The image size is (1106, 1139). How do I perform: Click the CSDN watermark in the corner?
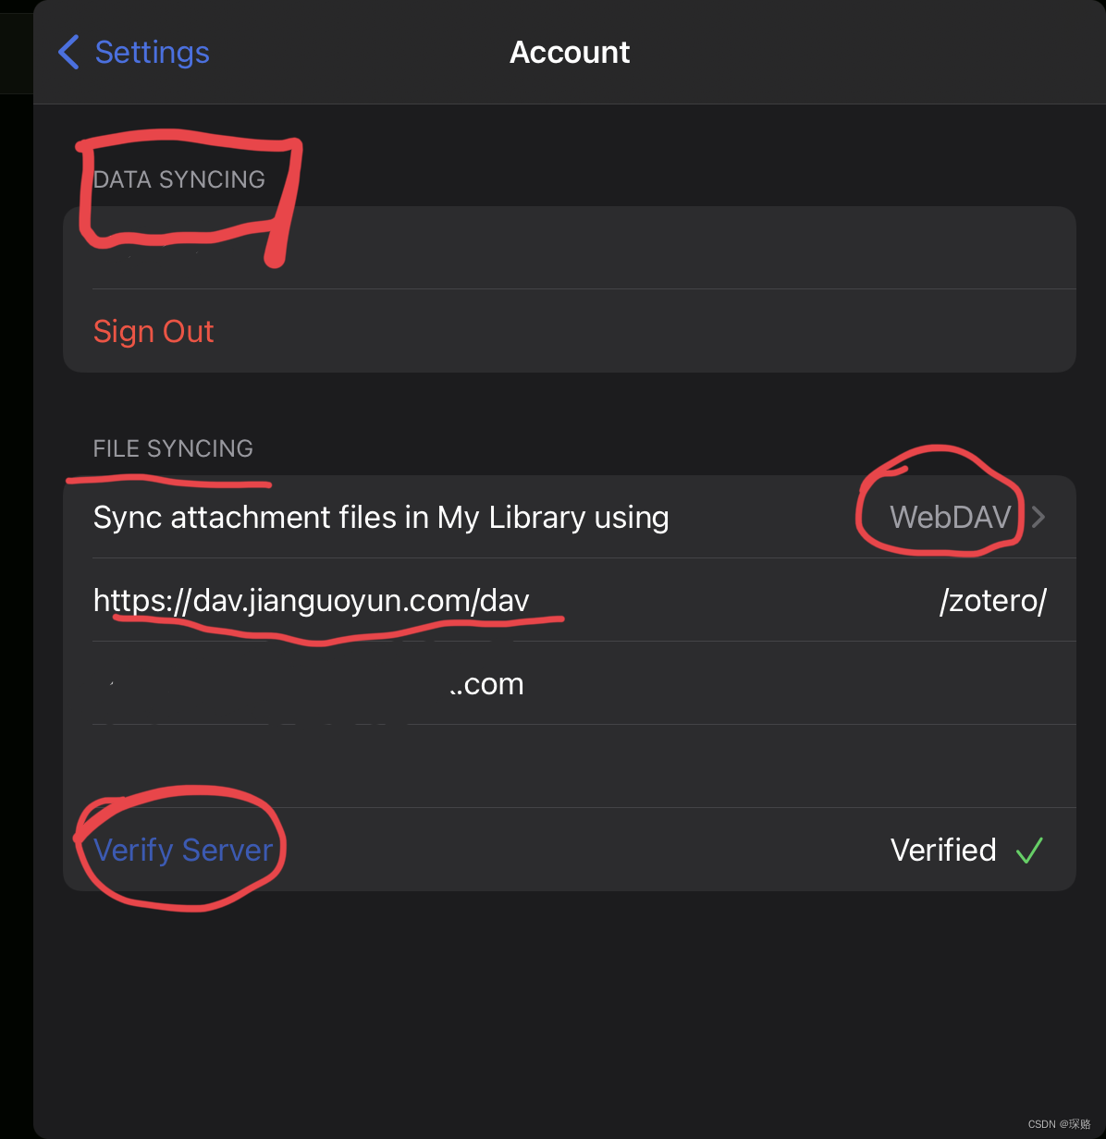coord(1060,1124)
